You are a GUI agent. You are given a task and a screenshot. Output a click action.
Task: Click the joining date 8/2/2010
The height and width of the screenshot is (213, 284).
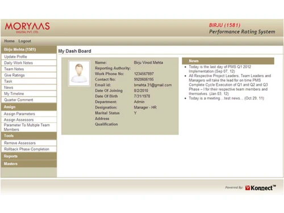[141, 90]
